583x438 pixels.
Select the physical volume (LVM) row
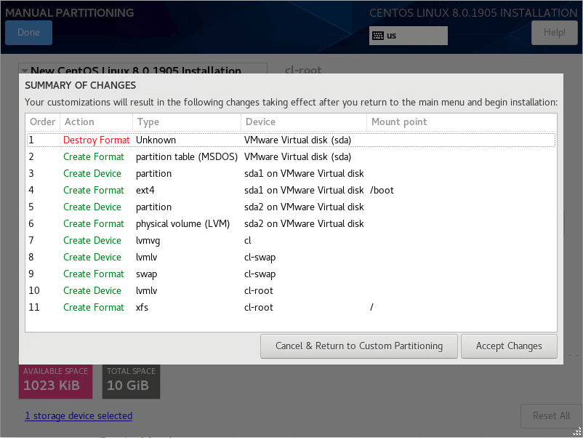(x=291, y=223)
